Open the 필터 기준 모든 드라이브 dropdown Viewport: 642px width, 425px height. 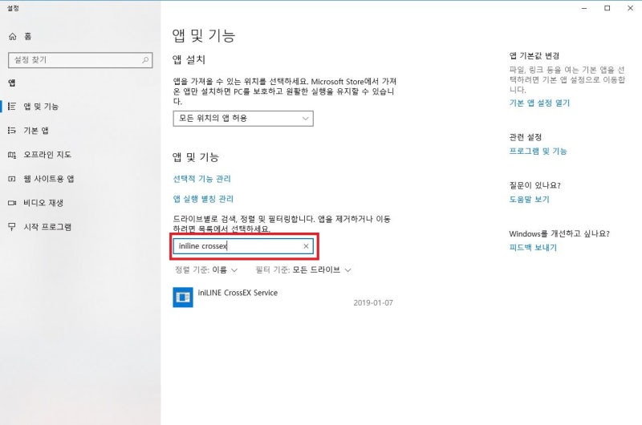[x=303, y=270]
